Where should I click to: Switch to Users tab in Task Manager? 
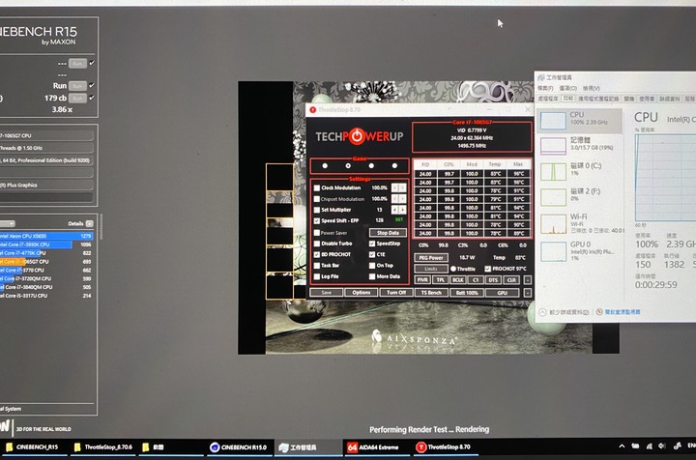click(647, 99)
